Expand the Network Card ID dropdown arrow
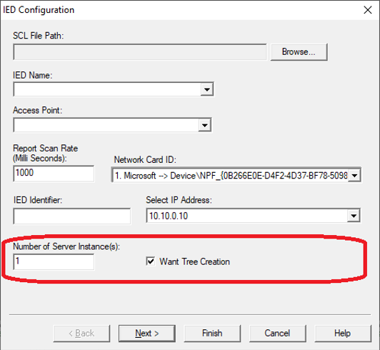The image size is (380, 350). (354, 175)
